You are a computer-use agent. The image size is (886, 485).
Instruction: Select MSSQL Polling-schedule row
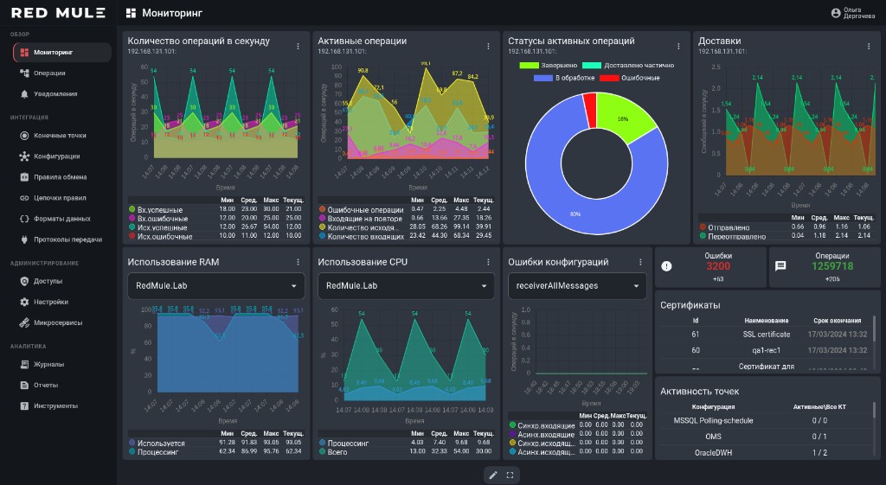pyautogui.click(x=767, y=421)
